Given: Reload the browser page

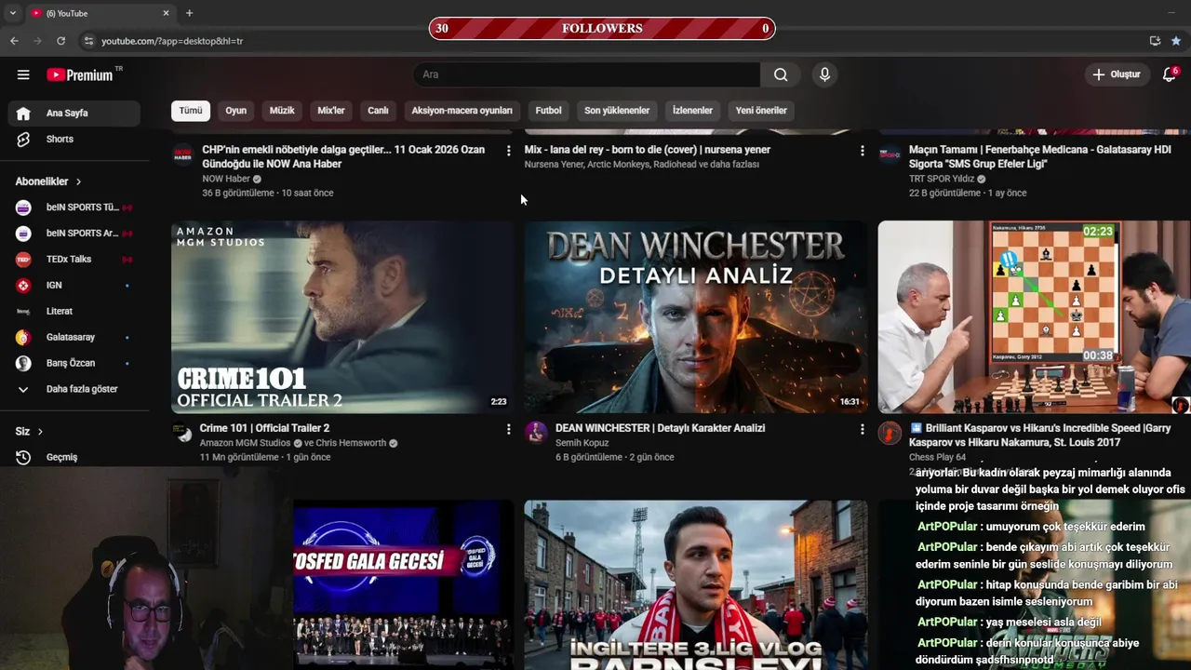Looking at the screenshot, I should [x=60, y=41].
